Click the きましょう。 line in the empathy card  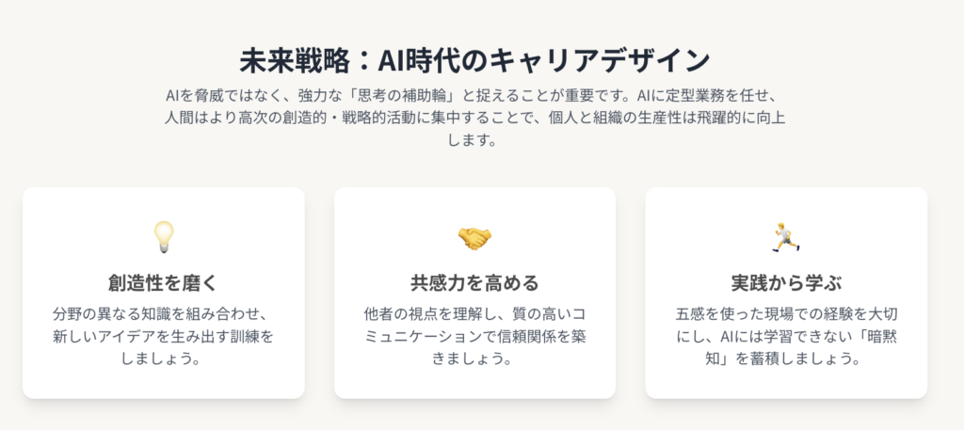tap(474, 359)
